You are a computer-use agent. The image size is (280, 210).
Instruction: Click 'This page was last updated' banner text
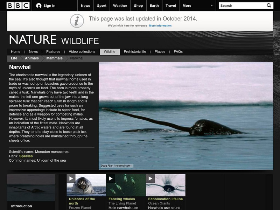(143, 19)
